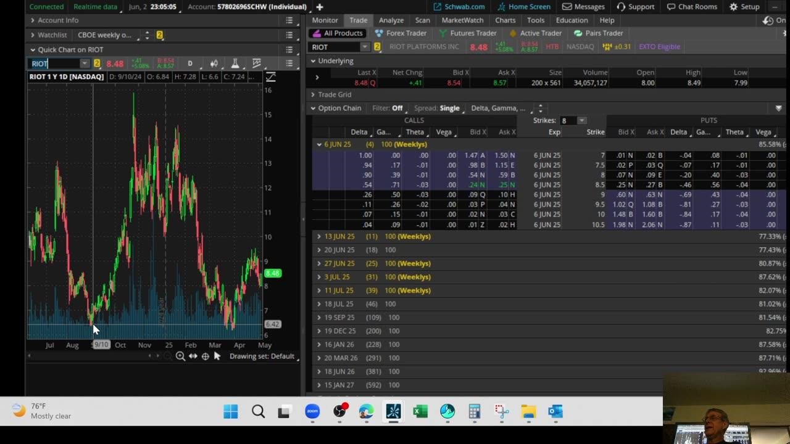Open Watchlist panel menu icon
Viewport: 790px width, 444px height.
coord(289,35)
